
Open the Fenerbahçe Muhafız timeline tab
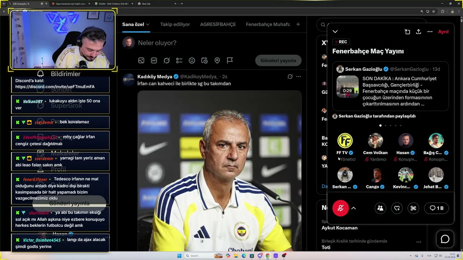[268, 24]
